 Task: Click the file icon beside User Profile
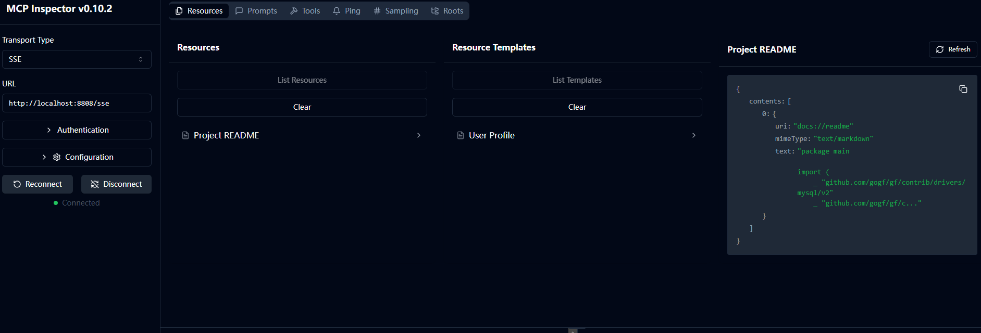tap(461, 135)
